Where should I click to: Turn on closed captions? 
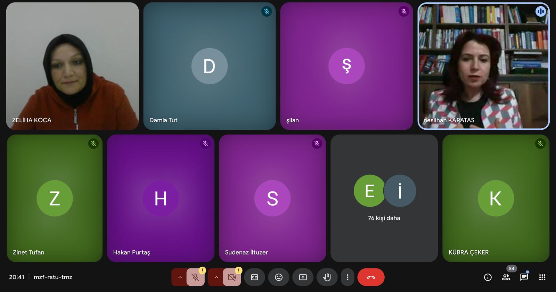tap(254, 277)
